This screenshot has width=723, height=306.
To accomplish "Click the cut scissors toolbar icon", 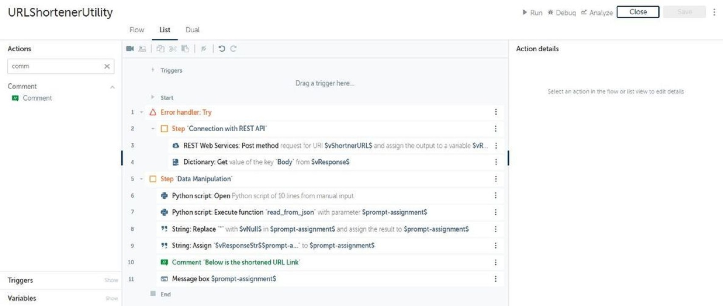I will point(173,49).
